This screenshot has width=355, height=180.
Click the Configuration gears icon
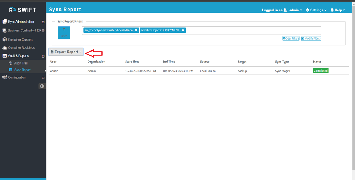[5, 77]
